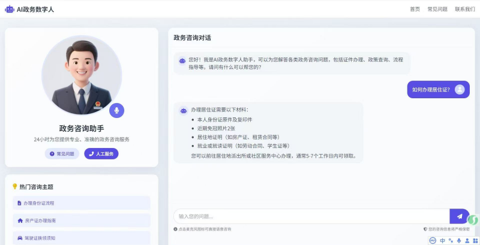Toggle the 中 Chinese input mode
480x245 pixels.
click(442, 240)
